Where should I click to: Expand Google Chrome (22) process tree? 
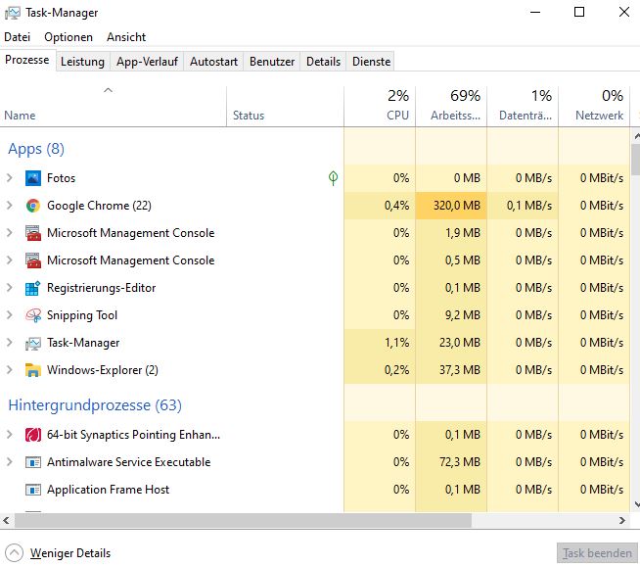10,206
